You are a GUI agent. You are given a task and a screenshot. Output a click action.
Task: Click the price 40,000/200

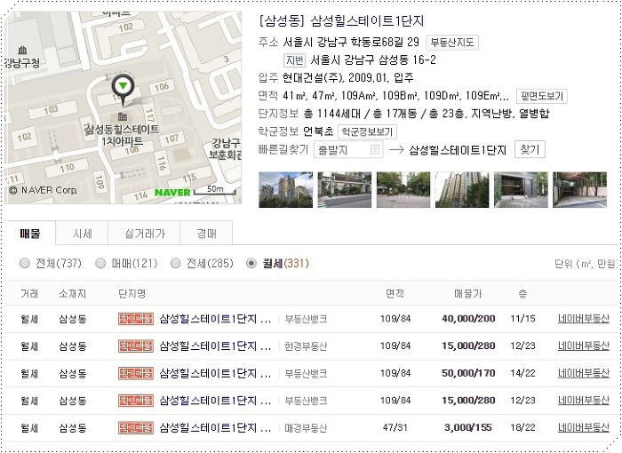[468, 319]
